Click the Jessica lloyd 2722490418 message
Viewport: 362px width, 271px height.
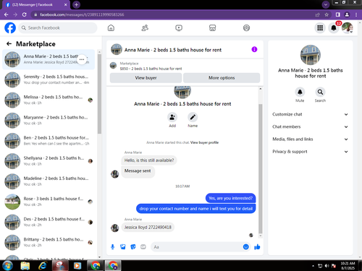pos(148,228)
